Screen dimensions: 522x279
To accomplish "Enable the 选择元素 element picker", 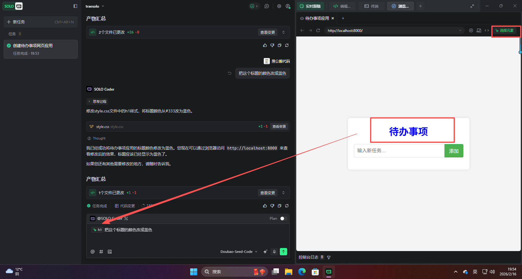I will 506,31.
